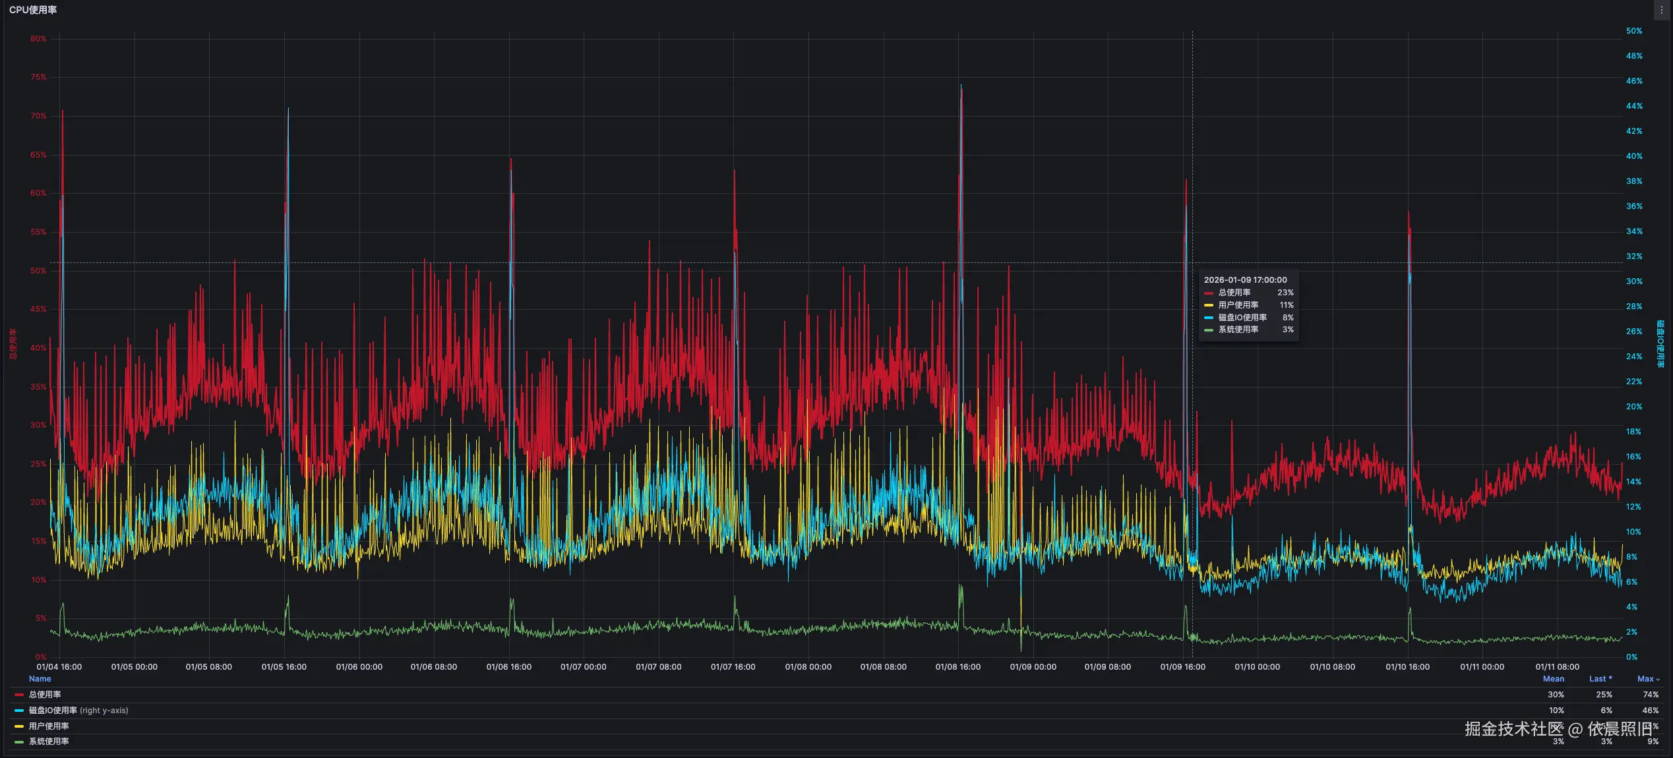This screenshot has width=1673, height=758.
Task: Sort the legend by Name column header
Action: click(40, 679)
